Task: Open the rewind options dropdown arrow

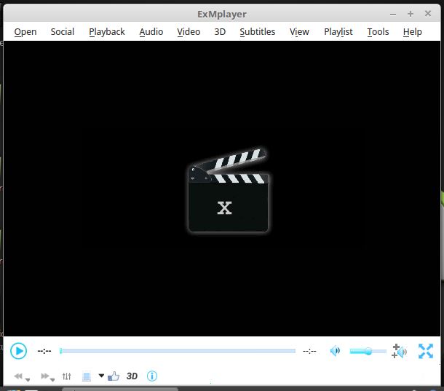Action: coord(28,379)
